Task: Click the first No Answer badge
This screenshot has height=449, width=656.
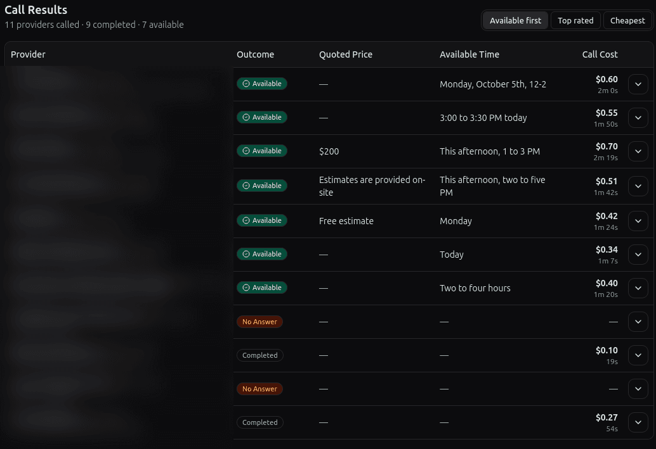Action: point(260,322)
